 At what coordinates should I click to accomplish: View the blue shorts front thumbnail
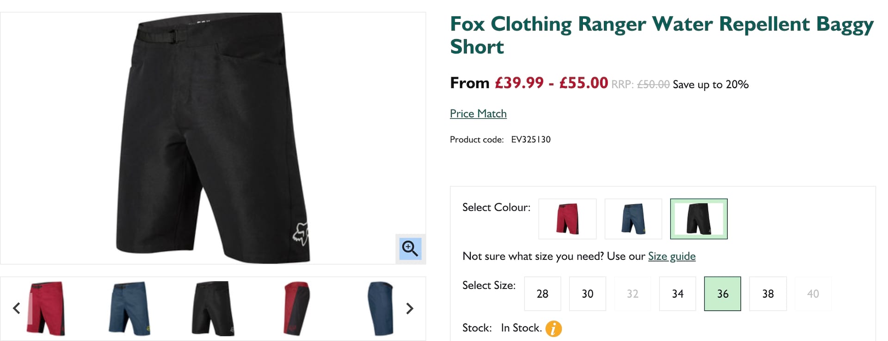point(129,308)
